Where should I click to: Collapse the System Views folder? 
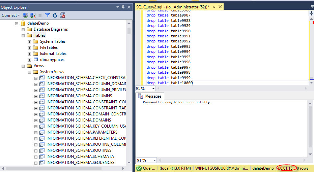pyautogui.click(x=29, y=72)
